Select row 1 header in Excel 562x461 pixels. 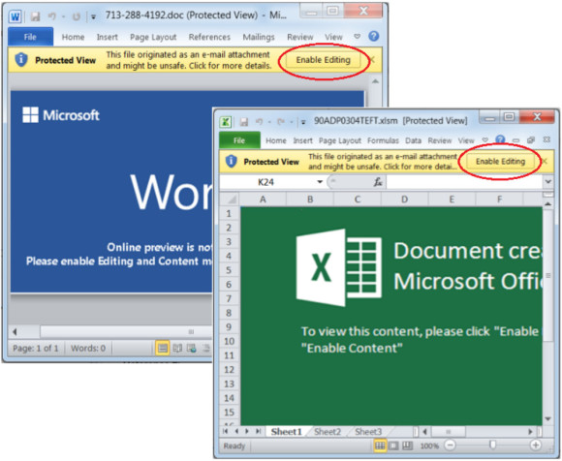pyautogui.click(x=229, y=213)
